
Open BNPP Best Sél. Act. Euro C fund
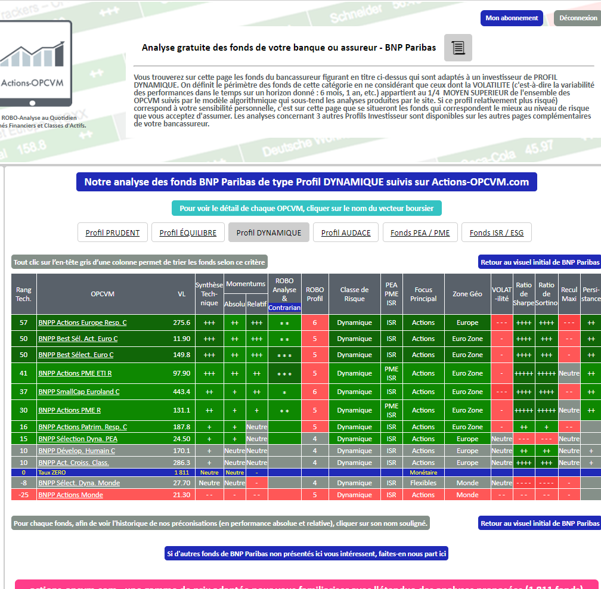tap(78, 339)
